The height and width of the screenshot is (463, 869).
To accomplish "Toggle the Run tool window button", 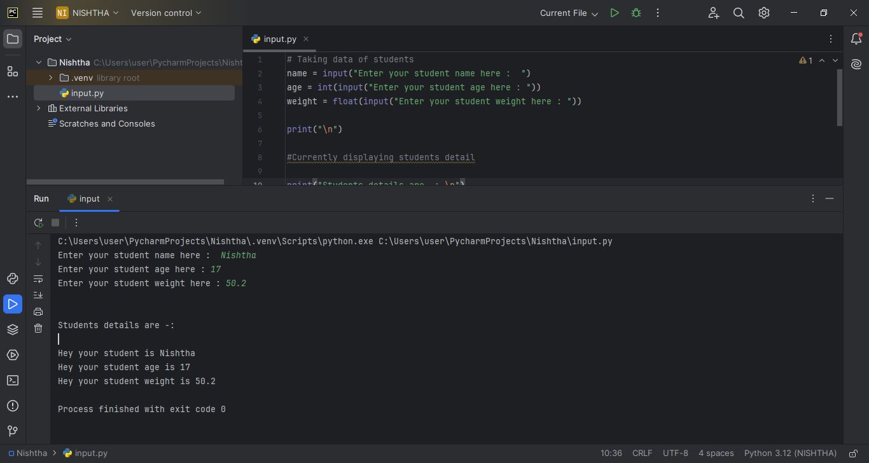I will pyautogui.click(x=13, y=304).
